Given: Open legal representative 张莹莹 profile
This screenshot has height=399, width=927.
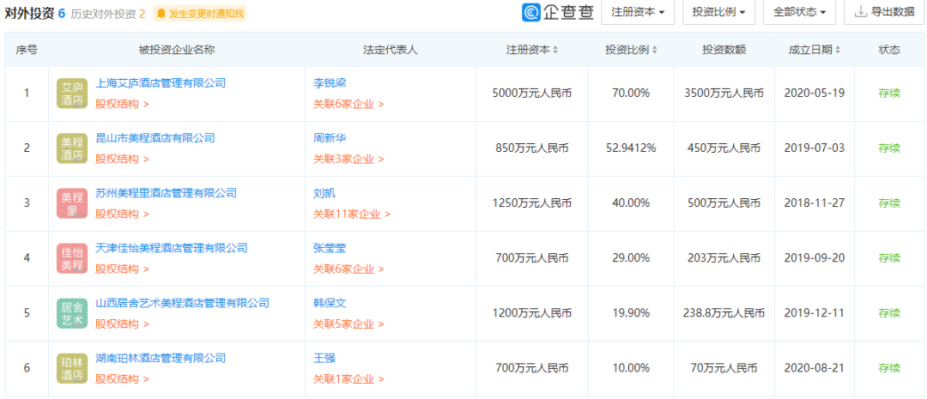Looking at the screenshot, I should point(330,248).
